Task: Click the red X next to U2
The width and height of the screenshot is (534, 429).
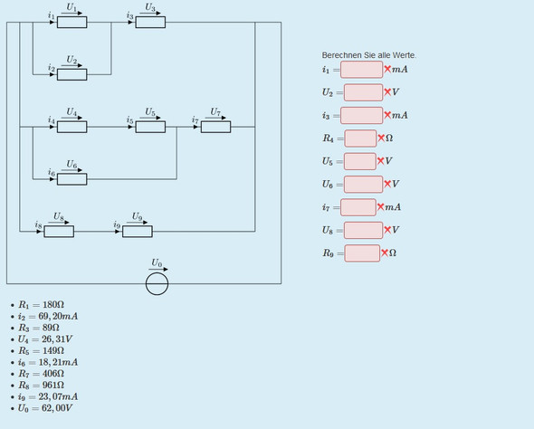Action: pyautogui.click(x=387, y=92)
